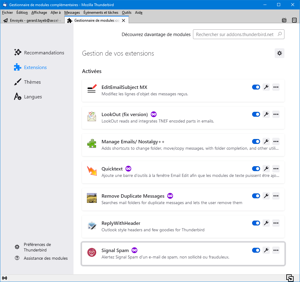Open Signal Spam options wrench
Viewport: 300px width, 282px height.
tap(266, 250)
